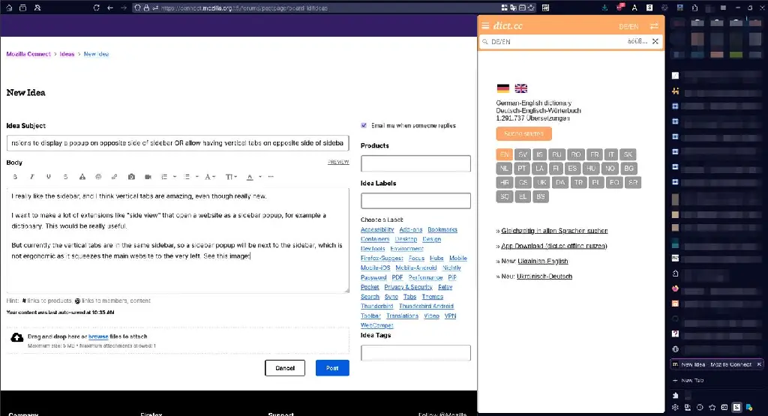This screenshot has width=768, height=416.
Task: Clear the dict.cc search field (X)
Action: coord(655,41)
